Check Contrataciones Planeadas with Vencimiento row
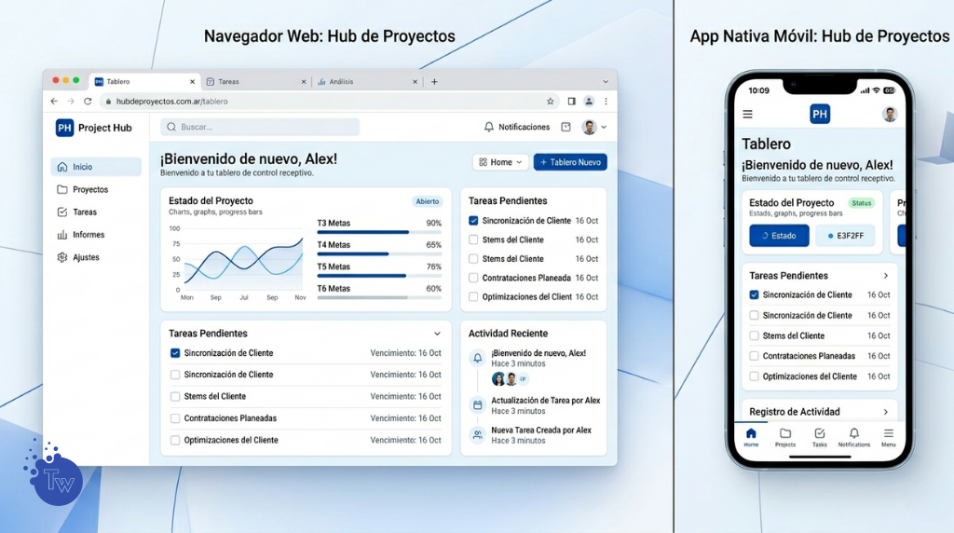954x533 pixels. (175, 418)
